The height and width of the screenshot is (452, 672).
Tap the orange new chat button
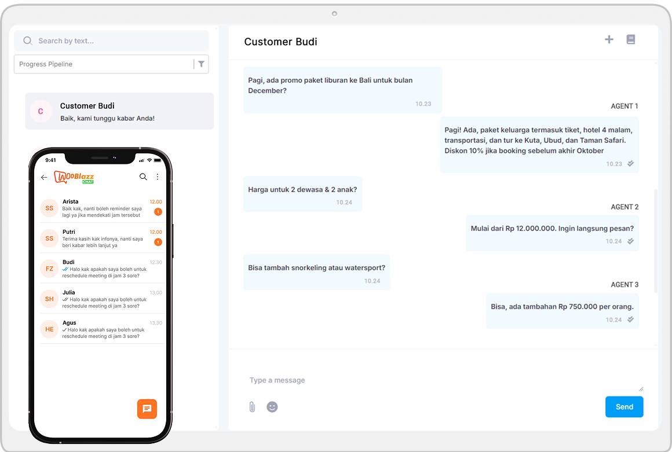147,409
